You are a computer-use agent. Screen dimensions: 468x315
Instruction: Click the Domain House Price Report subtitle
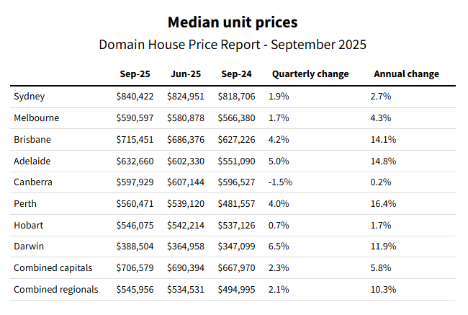click(232, 44)
